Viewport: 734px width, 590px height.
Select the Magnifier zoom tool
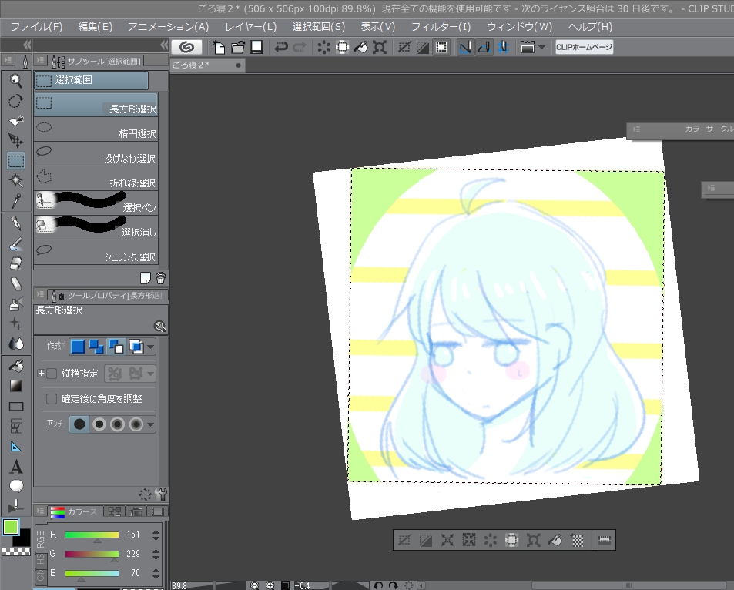coord(16,81)
